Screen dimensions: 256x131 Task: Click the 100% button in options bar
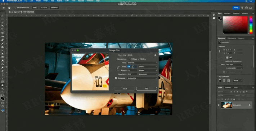click(35, 8)
